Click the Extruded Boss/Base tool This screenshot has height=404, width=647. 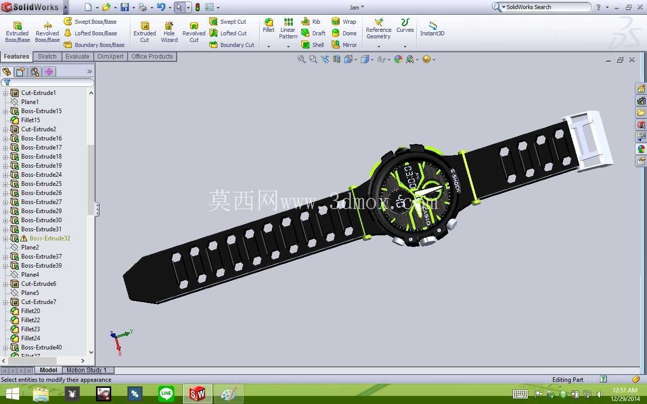pos(18,32)
